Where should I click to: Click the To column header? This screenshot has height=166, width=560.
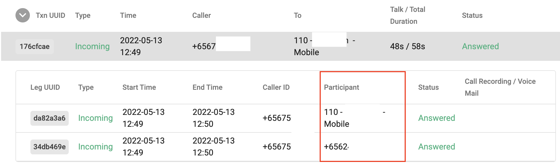pos(298,15)
